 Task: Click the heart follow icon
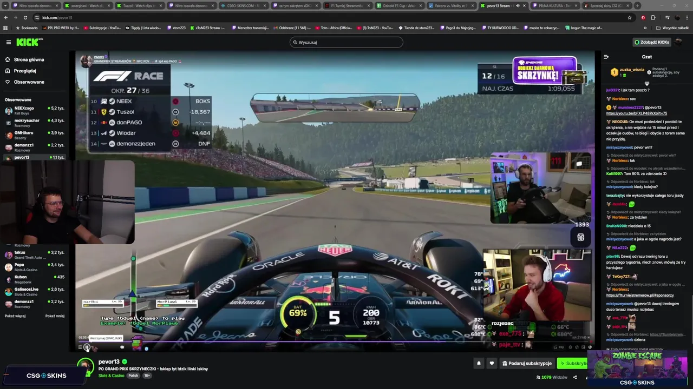(x=492, y=364)
